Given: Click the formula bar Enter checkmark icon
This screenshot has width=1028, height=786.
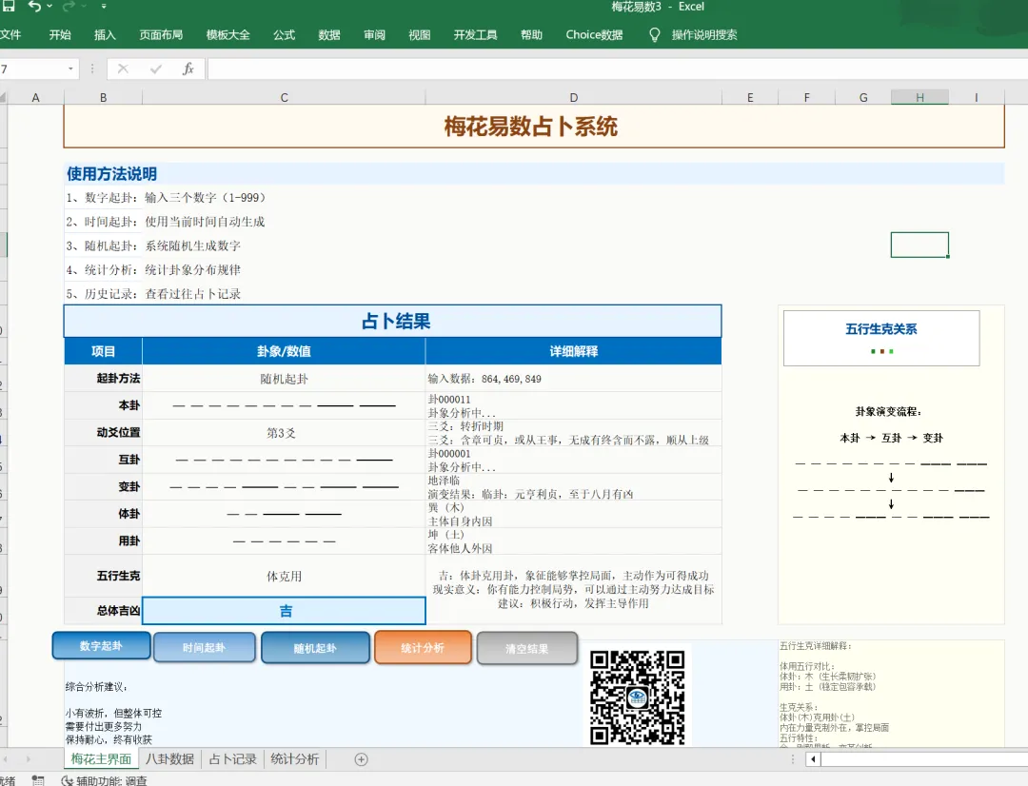Looking at the screenshot, I should [155, 69].
